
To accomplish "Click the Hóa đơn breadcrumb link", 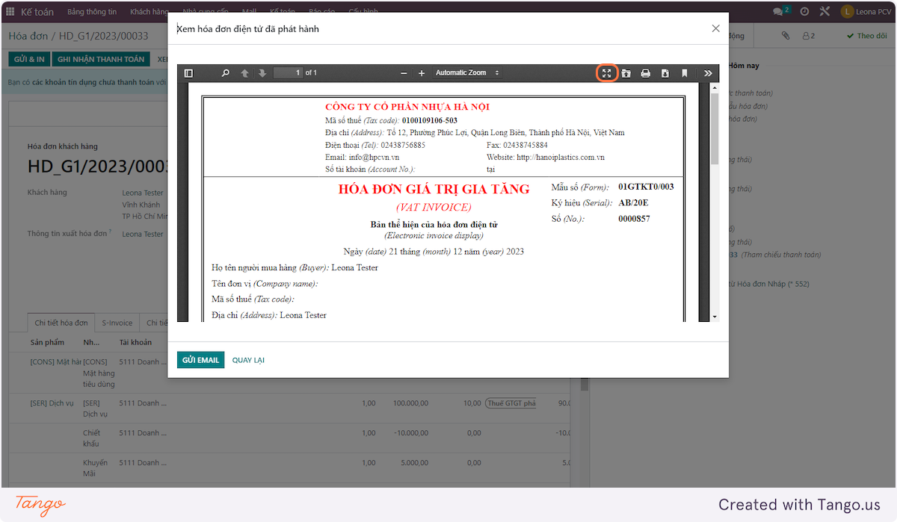I will pos(27,36).
